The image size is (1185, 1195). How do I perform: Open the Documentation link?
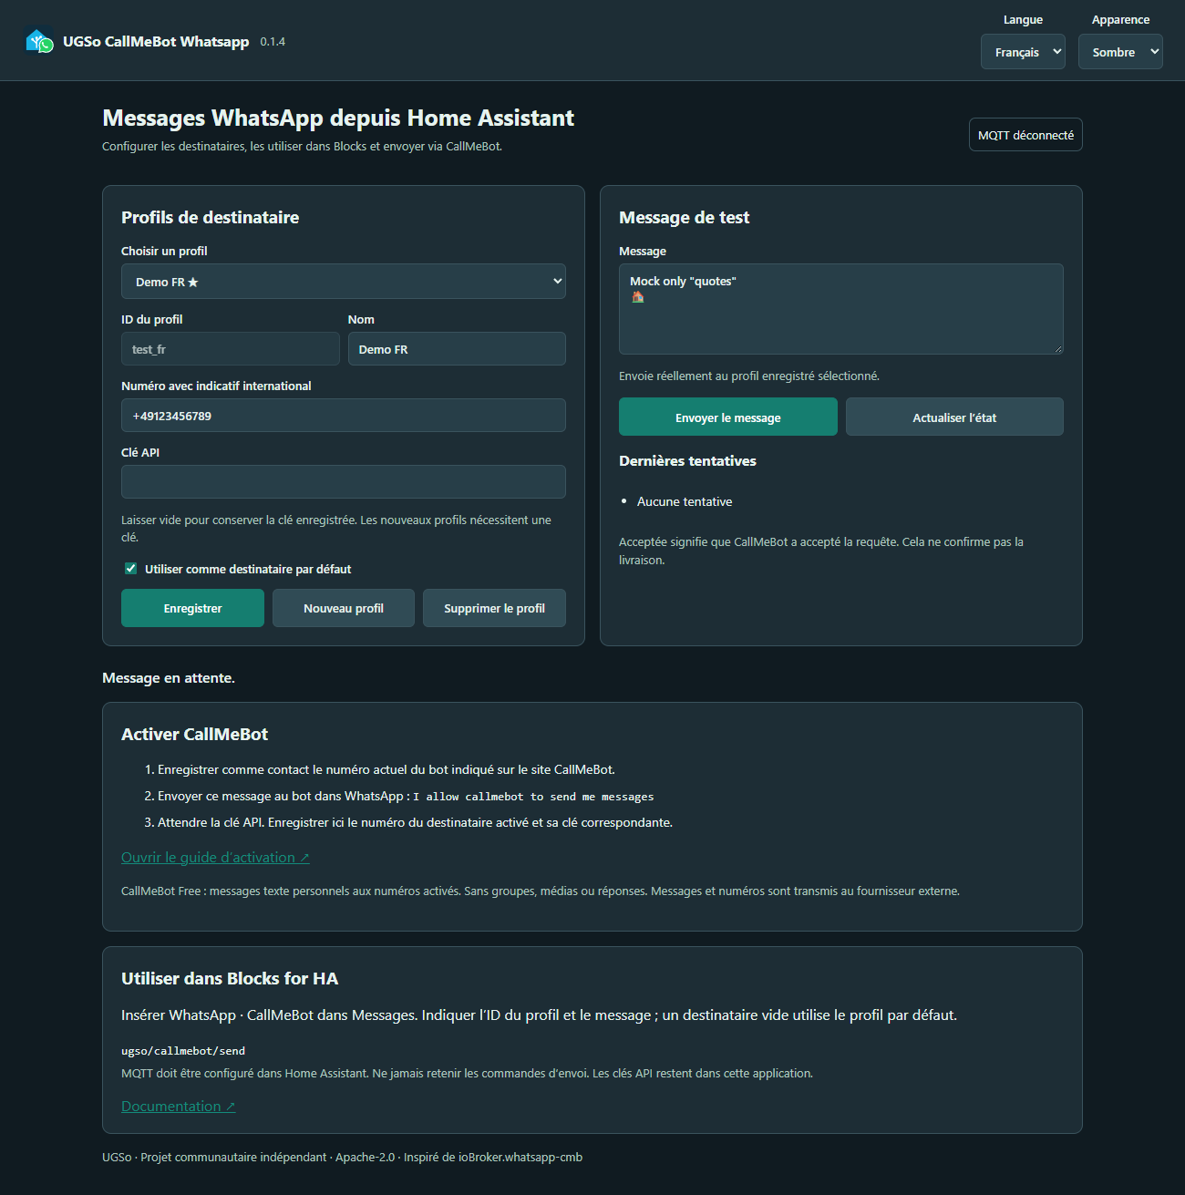tap(179, 1107)
